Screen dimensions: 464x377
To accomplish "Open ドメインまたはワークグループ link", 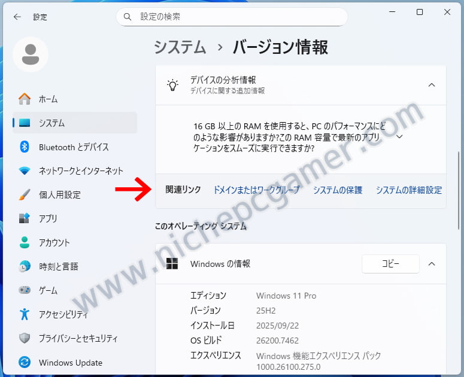I will click(x=257, y=190).
